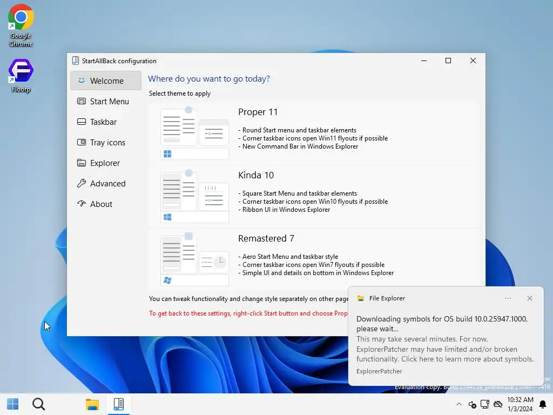
Task: Click the Explorer folder sidebar icon
Action: click(x=82, y=163)
